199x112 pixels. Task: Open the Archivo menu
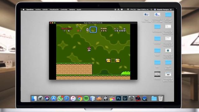(38, 10)
